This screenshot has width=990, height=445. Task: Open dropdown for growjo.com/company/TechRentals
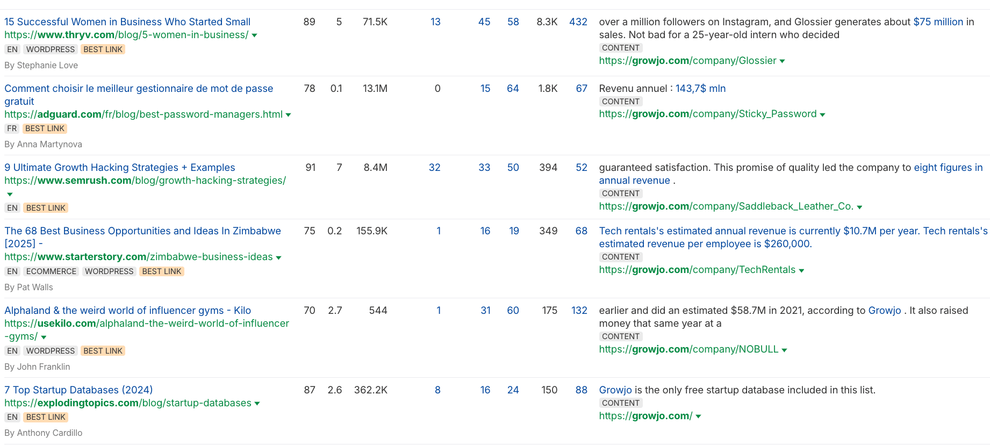click(801, 270)
